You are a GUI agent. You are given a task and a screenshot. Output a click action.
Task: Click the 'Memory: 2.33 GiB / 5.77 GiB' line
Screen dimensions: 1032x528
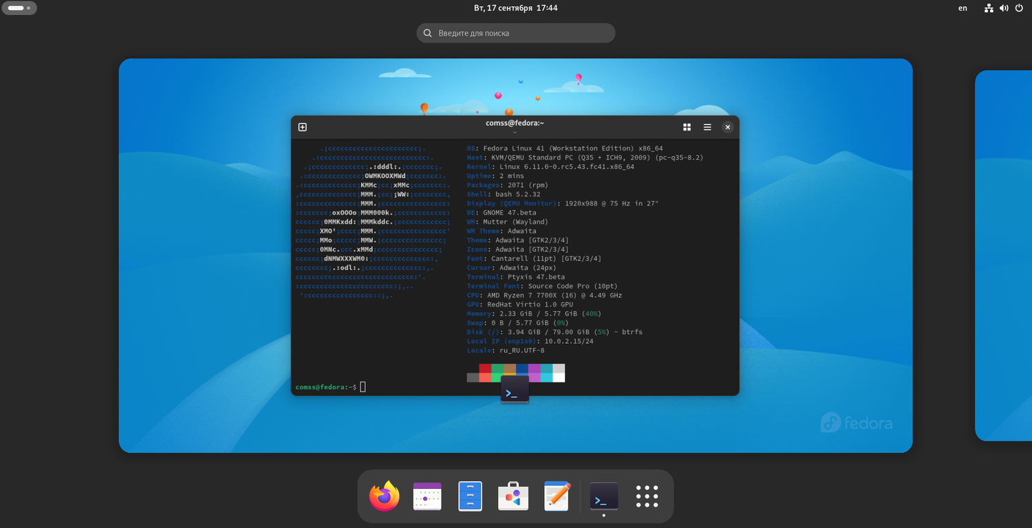tap(534, 313)
